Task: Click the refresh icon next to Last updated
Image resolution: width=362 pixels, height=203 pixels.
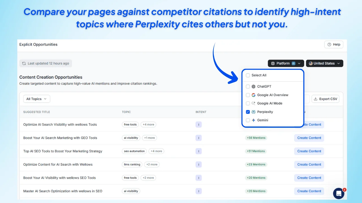Action: pos(24,63)
